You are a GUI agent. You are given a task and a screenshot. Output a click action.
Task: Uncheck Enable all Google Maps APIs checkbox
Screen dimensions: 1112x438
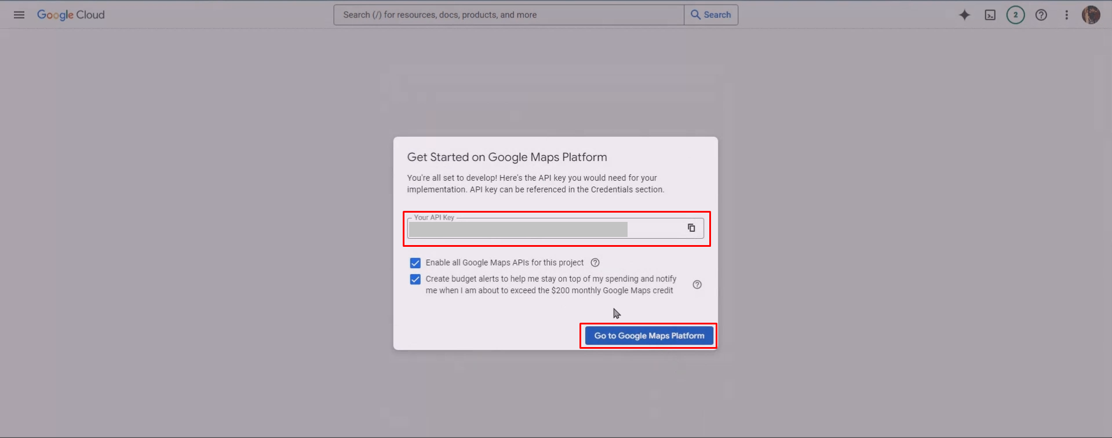pyautogui.click(x=415, y=262)
